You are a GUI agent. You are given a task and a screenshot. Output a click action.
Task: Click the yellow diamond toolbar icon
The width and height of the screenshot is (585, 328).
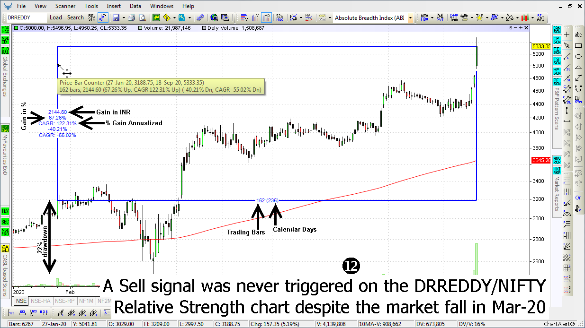pos(167,17)
